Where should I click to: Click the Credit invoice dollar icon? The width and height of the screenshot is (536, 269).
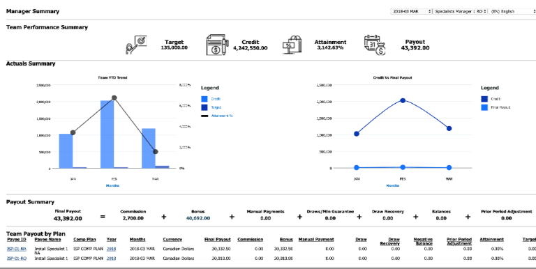pyautogui.click(x=217, y=45)
